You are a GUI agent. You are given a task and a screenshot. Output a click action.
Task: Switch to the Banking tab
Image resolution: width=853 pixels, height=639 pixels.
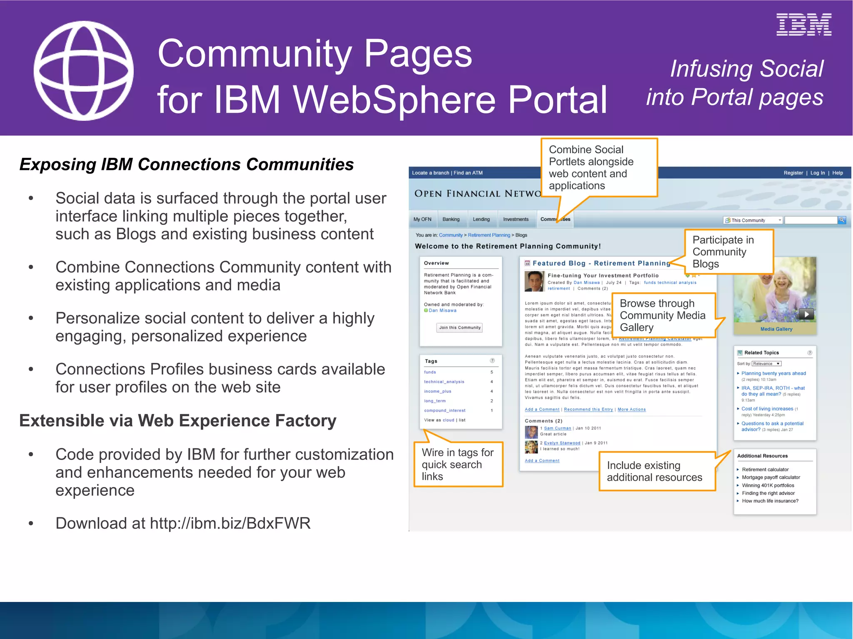451,219
